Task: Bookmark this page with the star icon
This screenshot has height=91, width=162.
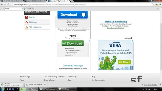Action: 153,5
